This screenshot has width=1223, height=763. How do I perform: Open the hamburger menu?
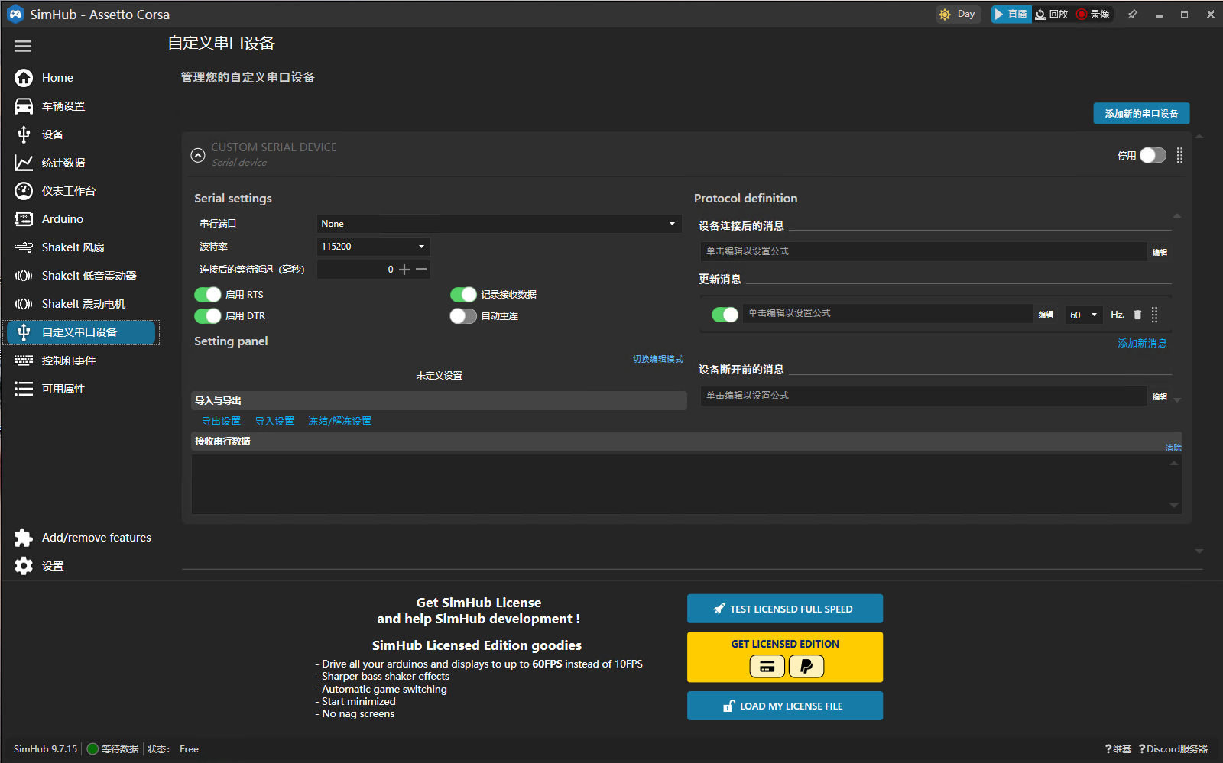coord(23,47)
